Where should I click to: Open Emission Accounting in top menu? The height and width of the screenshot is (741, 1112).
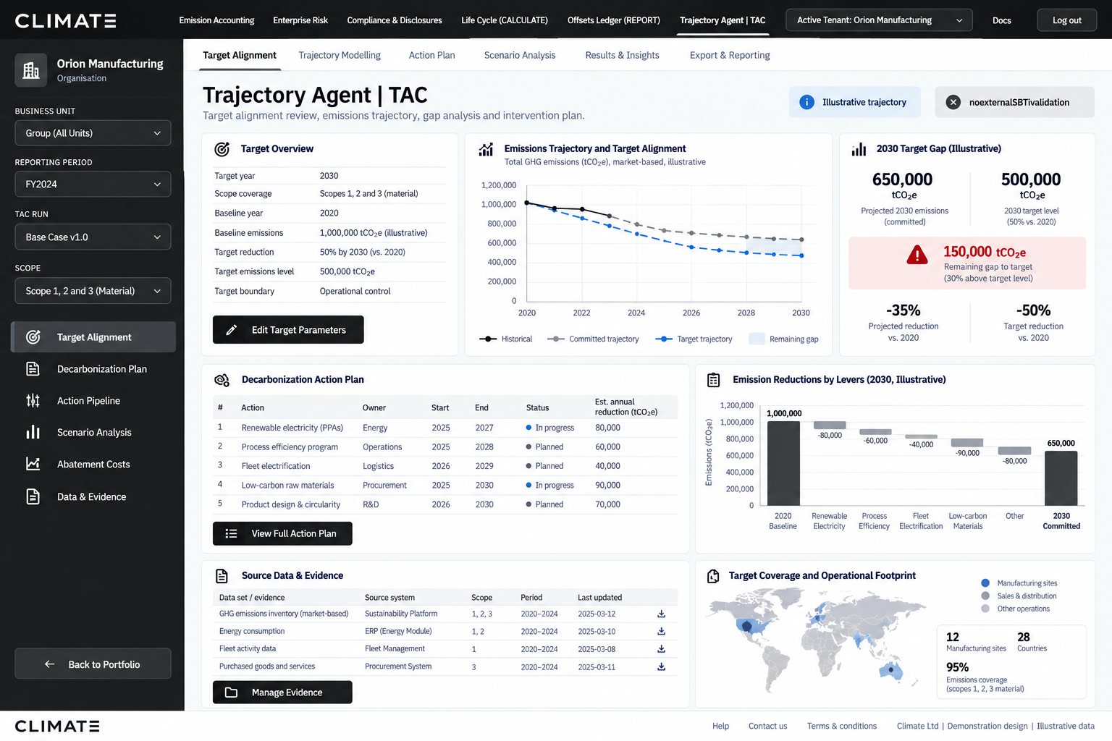tap(216, 20)
